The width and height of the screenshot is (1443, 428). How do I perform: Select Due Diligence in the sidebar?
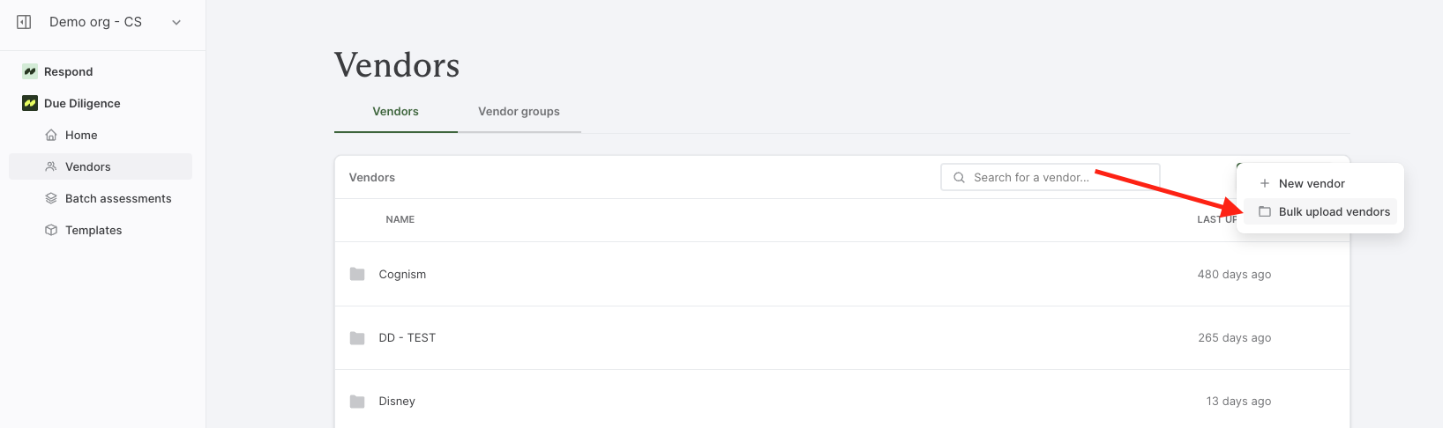point(82,103)
